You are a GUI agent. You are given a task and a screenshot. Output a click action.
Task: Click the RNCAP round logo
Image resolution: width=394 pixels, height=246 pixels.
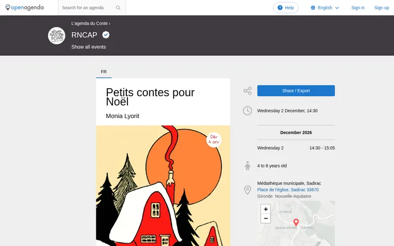click(56, 36)
